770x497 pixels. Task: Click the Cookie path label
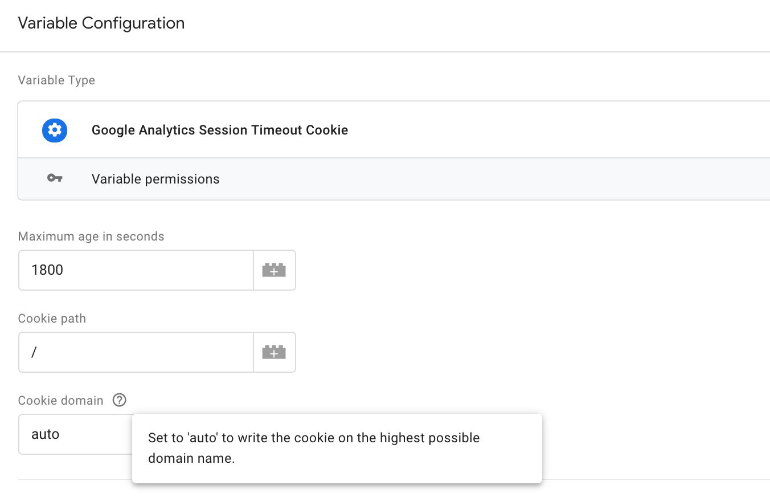[x=52, y=319]
